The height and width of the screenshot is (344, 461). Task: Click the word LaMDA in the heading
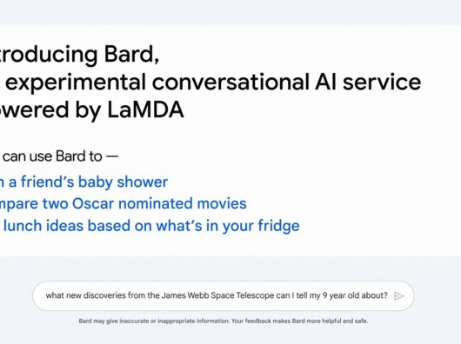(145, 109)
